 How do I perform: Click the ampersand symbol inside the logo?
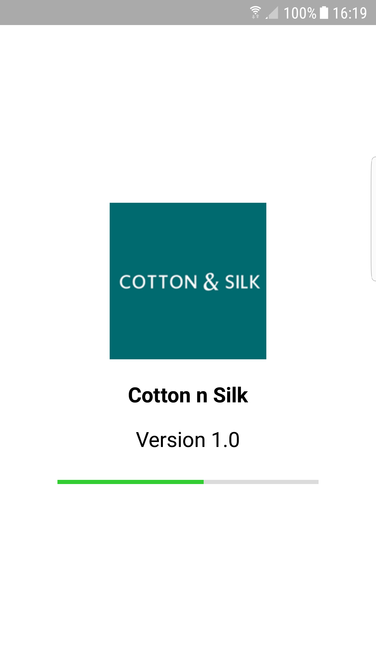coord(211,282)
